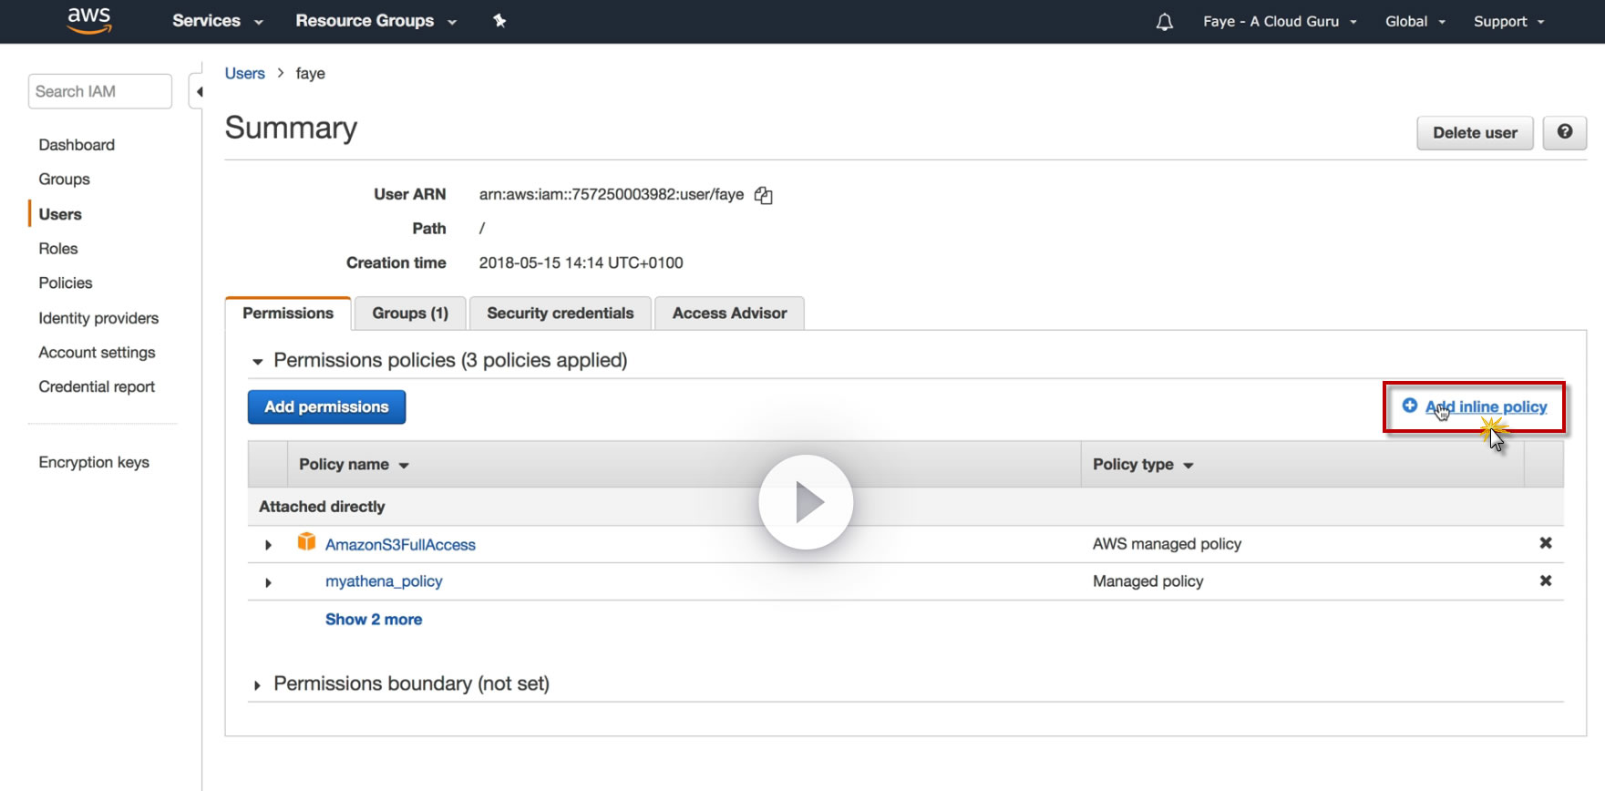Viewport: 1605px width, 791px height.
Task: Click the Search IAM input field
Action: coord(99,91)
